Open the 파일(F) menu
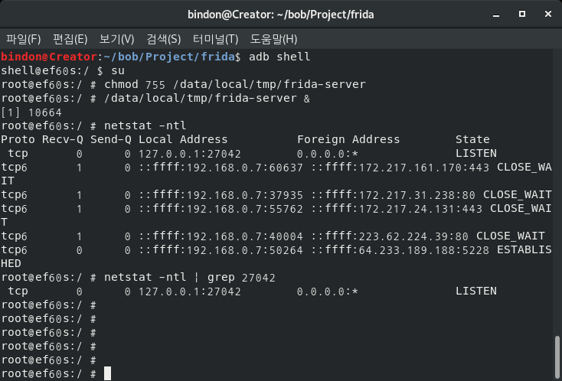562x381 pixels. pyautogui.click(x=24, y=39)
